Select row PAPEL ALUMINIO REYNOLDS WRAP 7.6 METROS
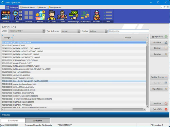 pos(74,69)
